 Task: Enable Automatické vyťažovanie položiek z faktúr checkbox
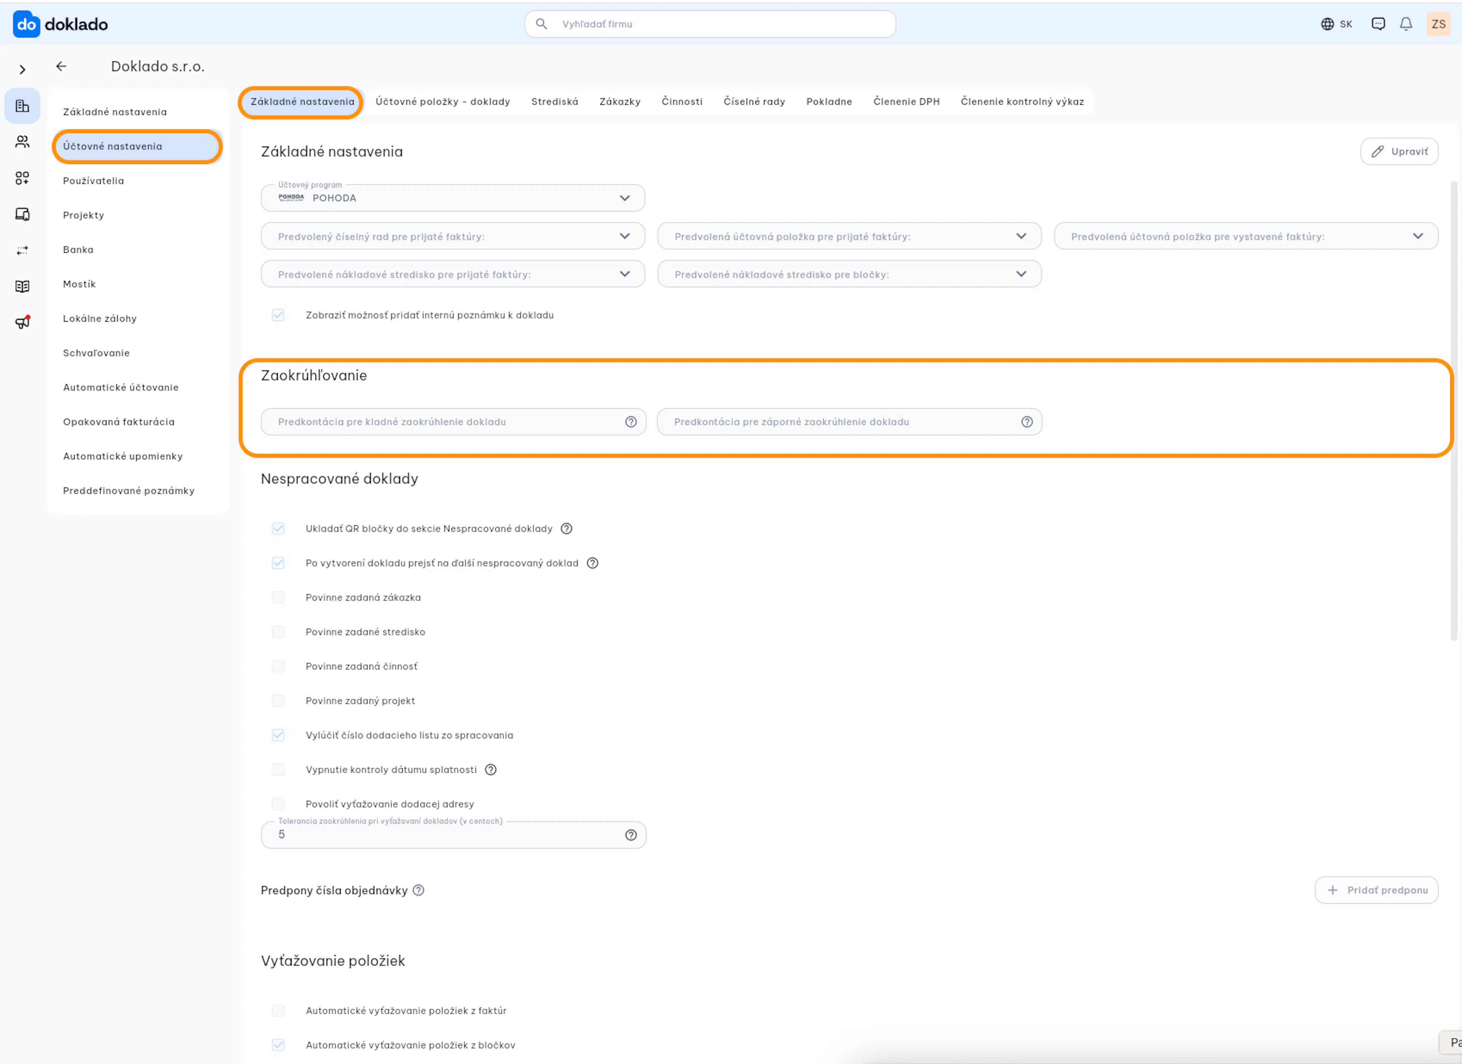click(x=278, y=1010)
